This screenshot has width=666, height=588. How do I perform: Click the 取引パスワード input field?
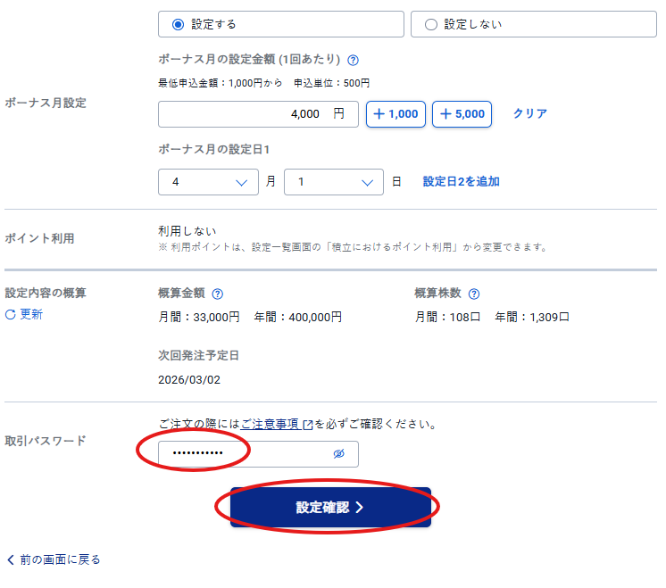point(258,454)
